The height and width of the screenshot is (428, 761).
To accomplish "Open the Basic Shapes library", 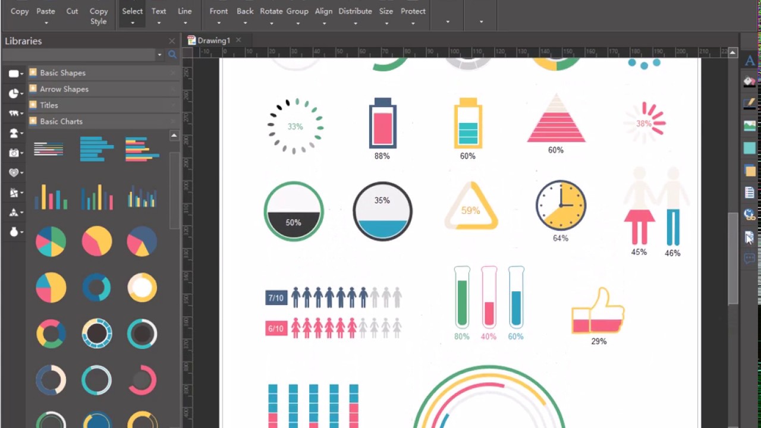I will coord(103,73).
